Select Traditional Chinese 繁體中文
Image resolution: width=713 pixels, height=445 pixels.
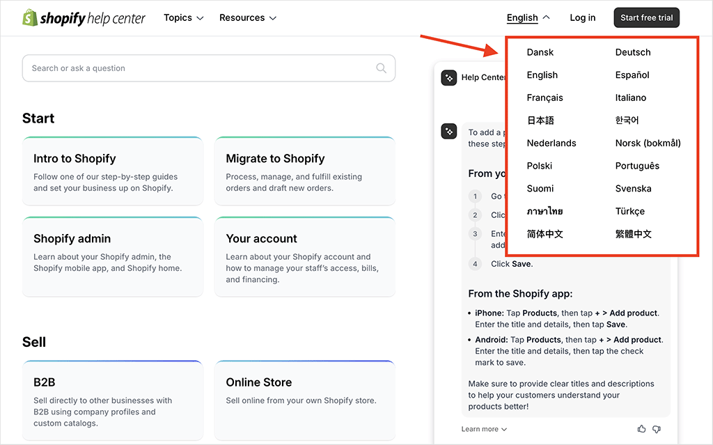tap(634, 234)
